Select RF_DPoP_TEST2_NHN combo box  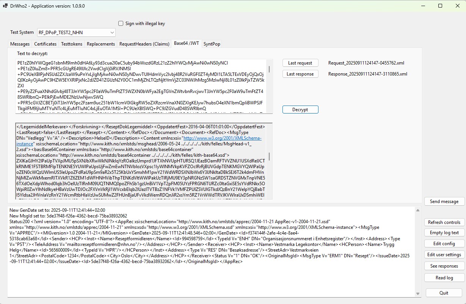coord(76,32)
